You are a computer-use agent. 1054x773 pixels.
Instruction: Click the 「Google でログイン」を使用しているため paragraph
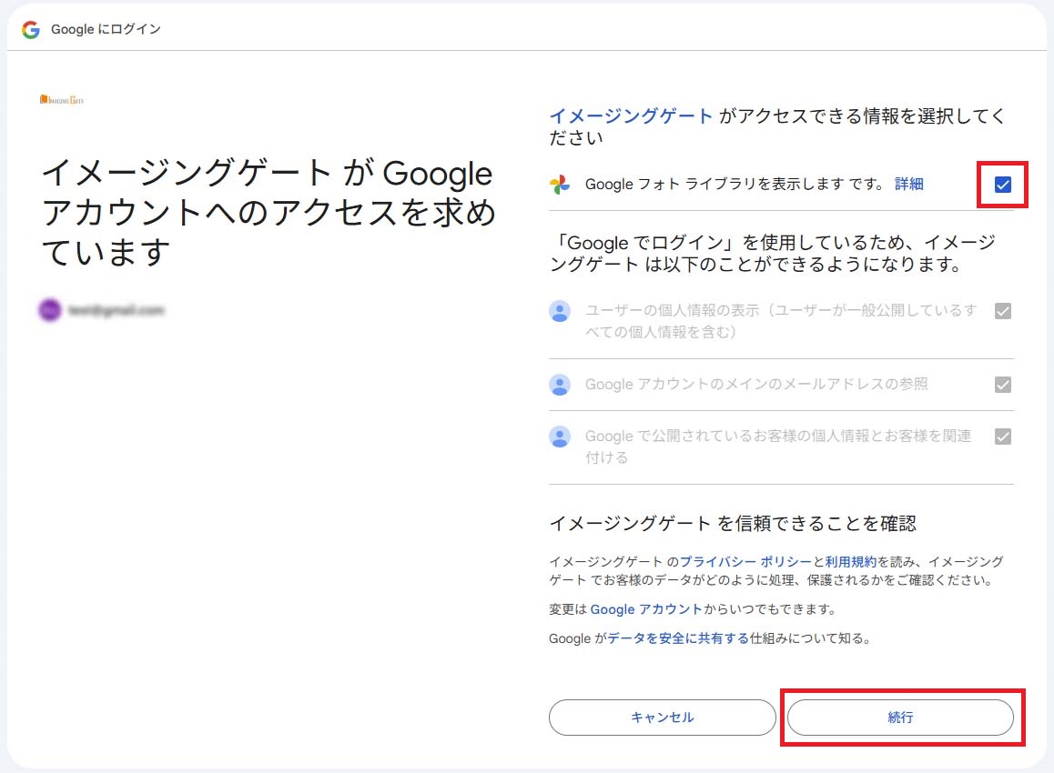(x=773, y=253)
